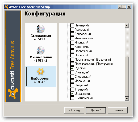Check the Польский language option
138x122 pixels.
coord(72,55)
